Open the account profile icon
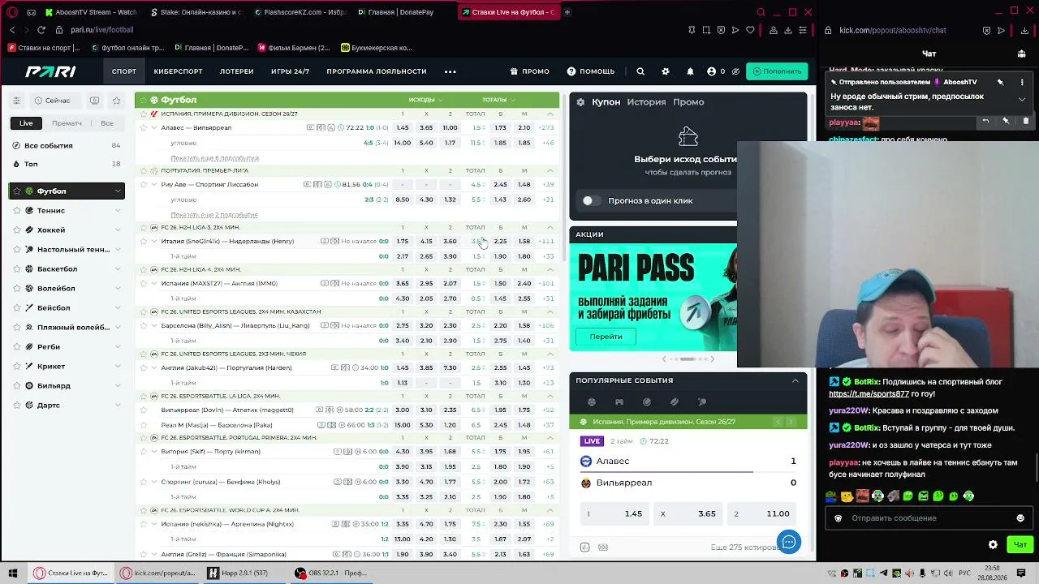1039x584 pixels. [712, 71]
